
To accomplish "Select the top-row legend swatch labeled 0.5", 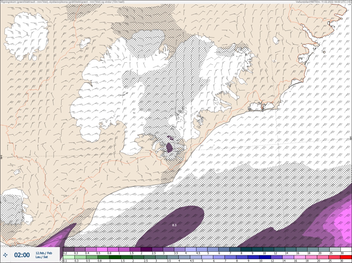I will click(102, 249).
